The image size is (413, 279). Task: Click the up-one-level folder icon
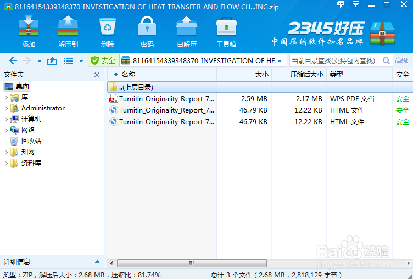[52, 61]
